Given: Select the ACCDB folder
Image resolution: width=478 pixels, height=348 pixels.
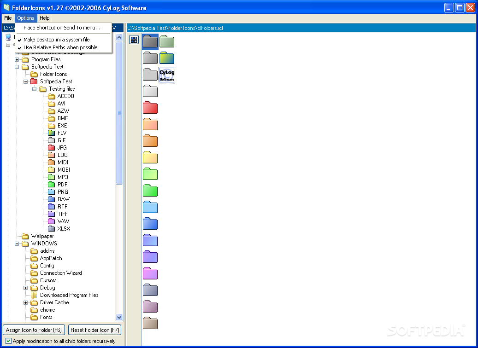Looking at the screenshot, I should click(66, 96).
